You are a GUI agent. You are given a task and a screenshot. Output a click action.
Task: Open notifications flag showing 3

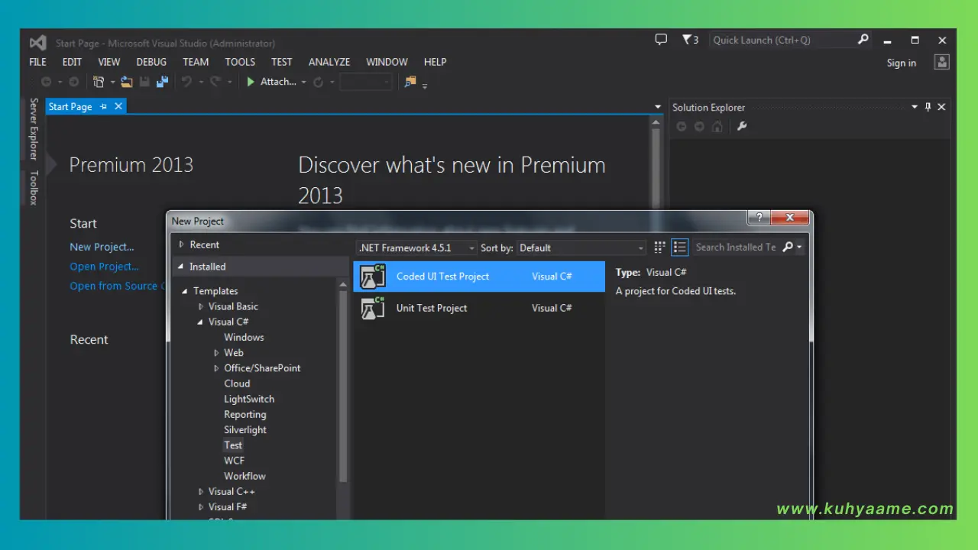[690, 40]
